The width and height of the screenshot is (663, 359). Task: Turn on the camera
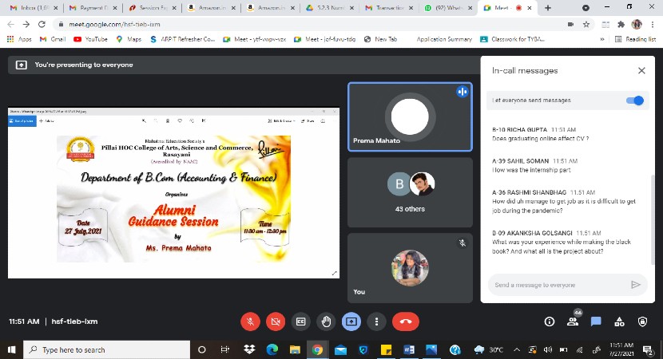click(276, 322)
